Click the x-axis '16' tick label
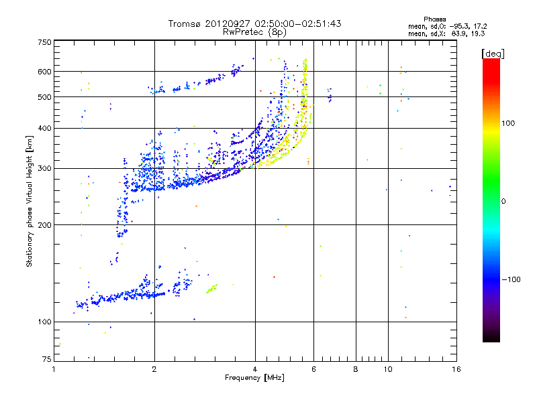537x402 pixels. [456, 369]
